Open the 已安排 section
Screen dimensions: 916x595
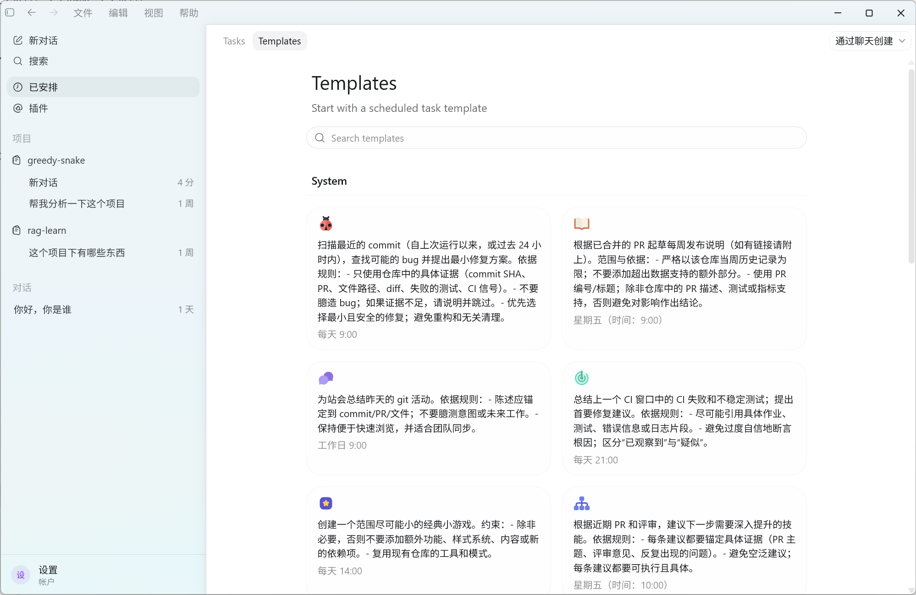click(103, 87)
